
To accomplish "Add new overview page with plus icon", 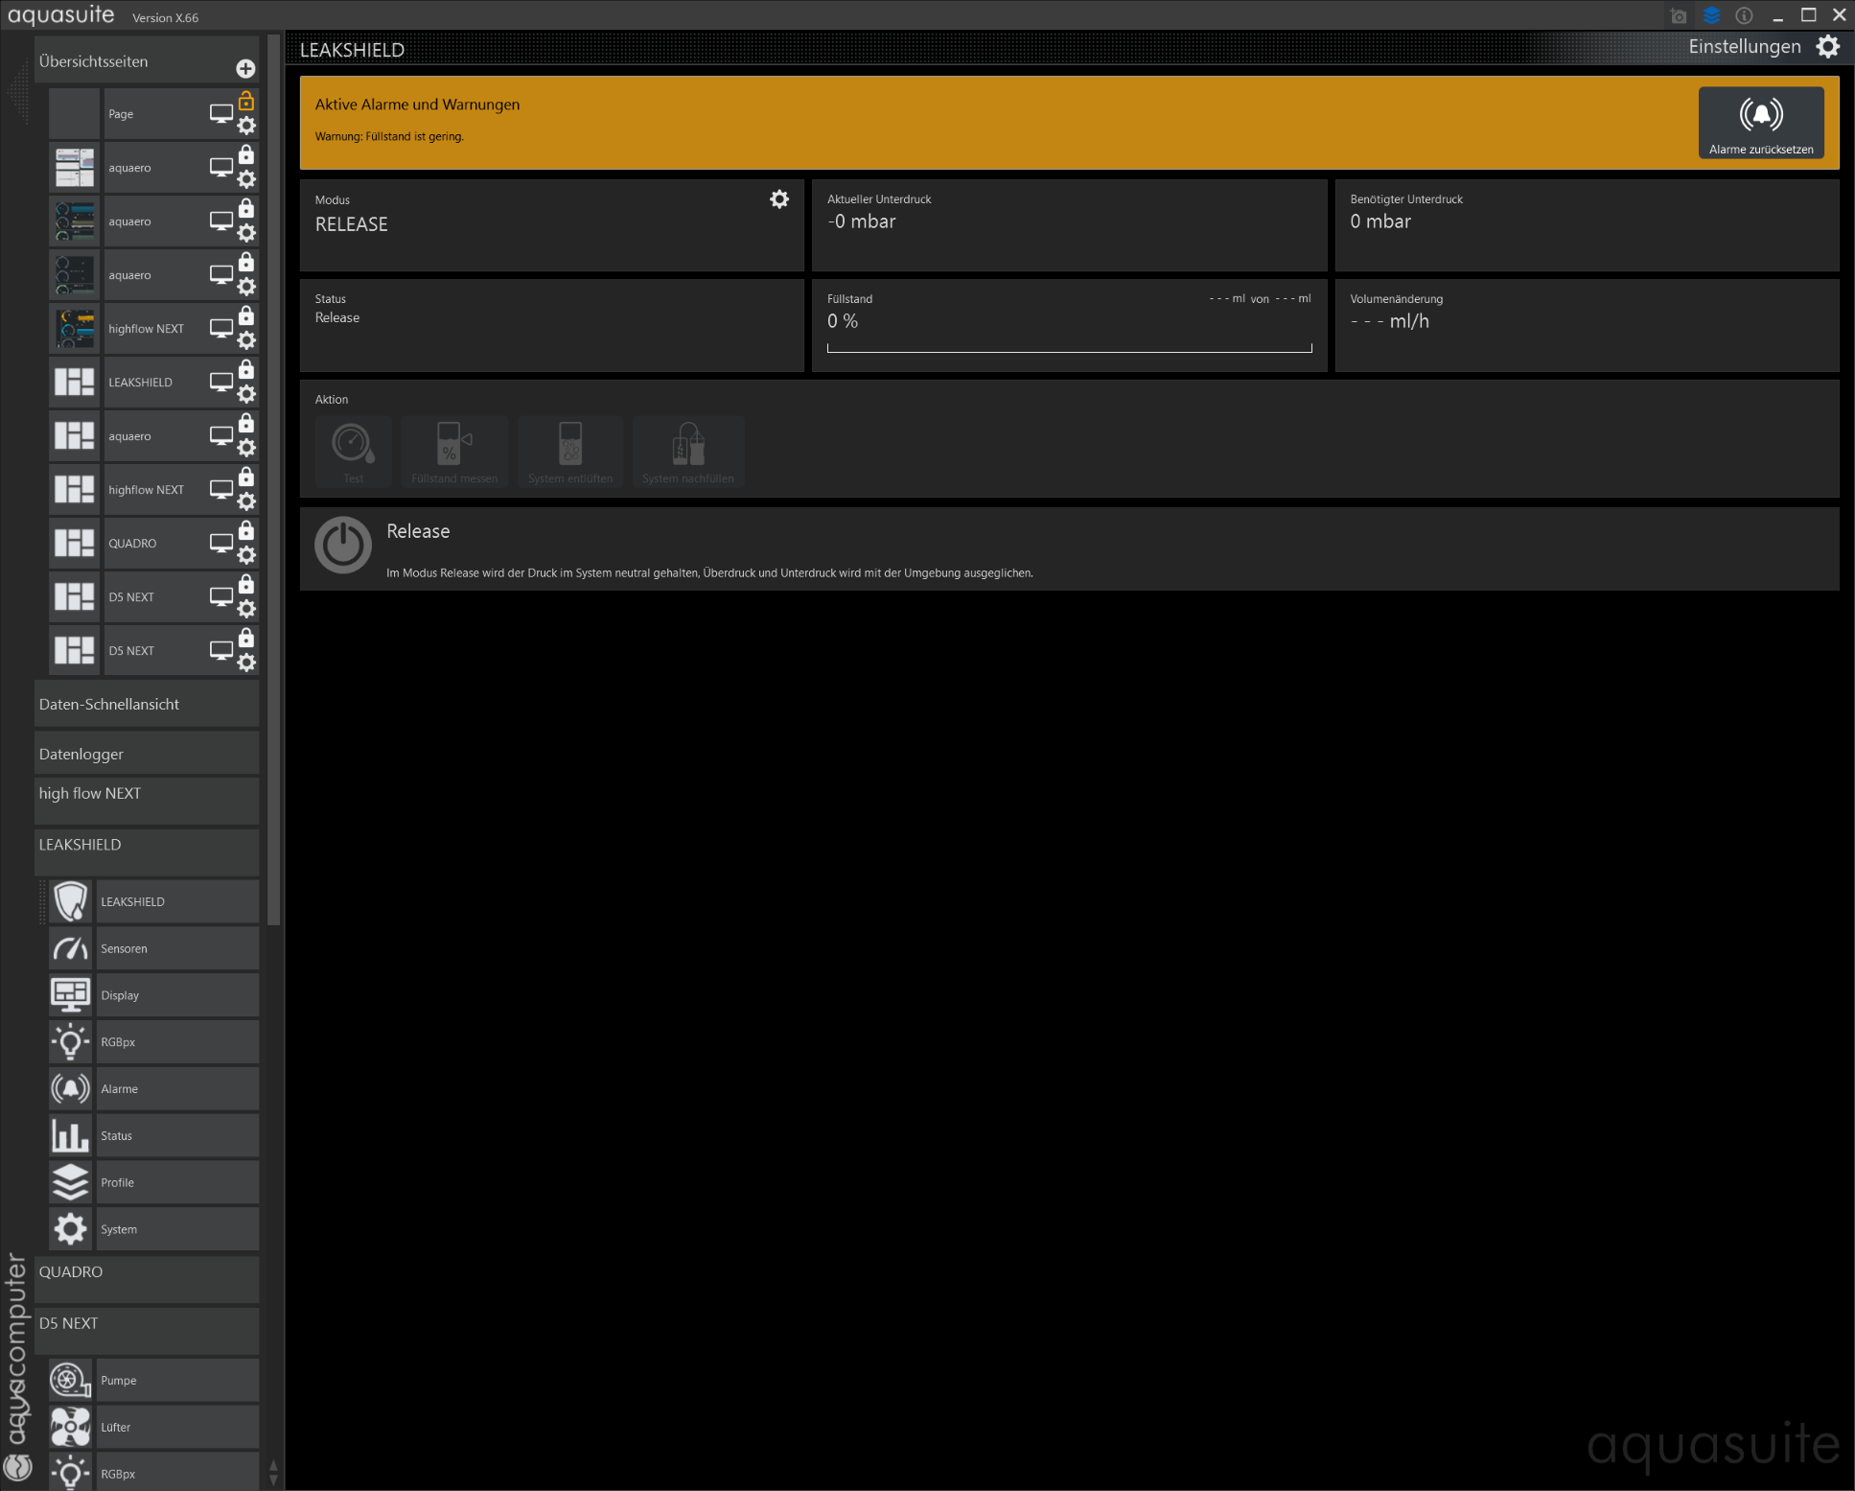I will (245, 68).
